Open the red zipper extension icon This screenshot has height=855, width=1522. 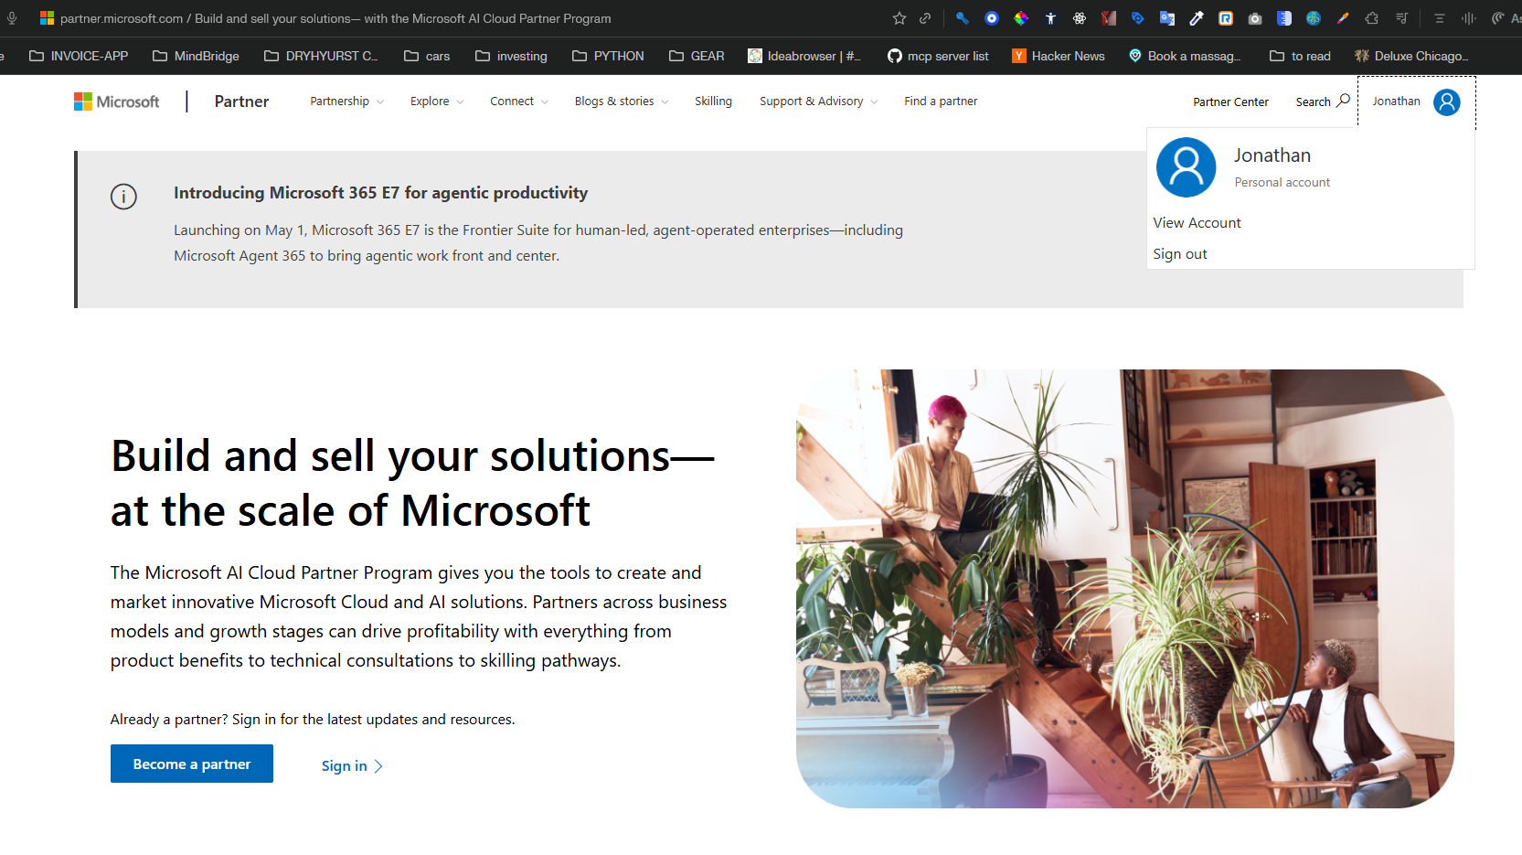1109,18
